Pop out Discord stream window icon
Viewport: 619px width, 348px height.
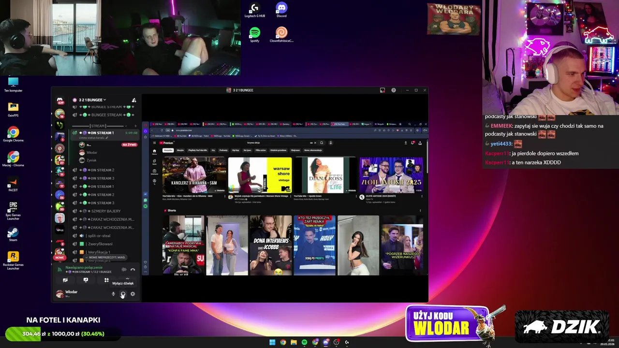(382, 90)
